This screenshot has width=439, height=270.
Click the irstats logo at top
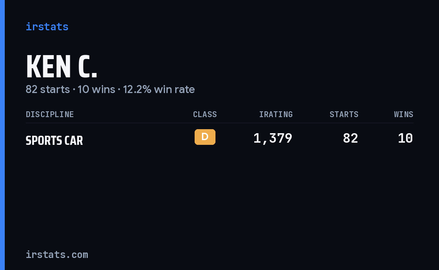pyautogui.click(x=47, y=27)
